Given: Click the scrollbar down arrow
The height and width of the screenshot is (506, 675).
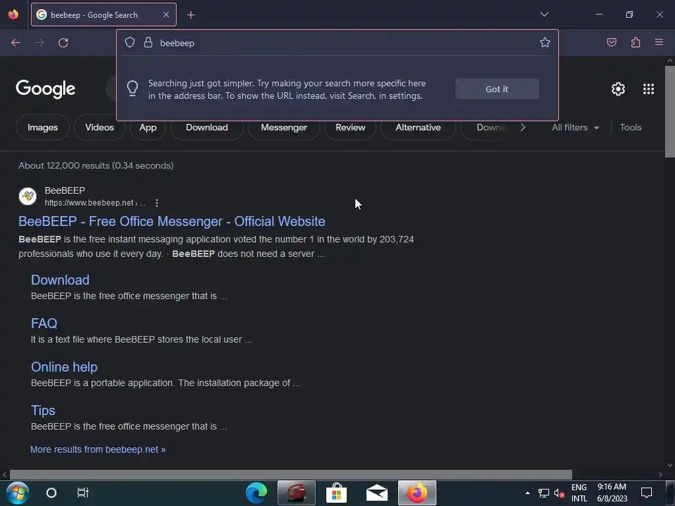Looking at the screenshot, I should [670, 465].
